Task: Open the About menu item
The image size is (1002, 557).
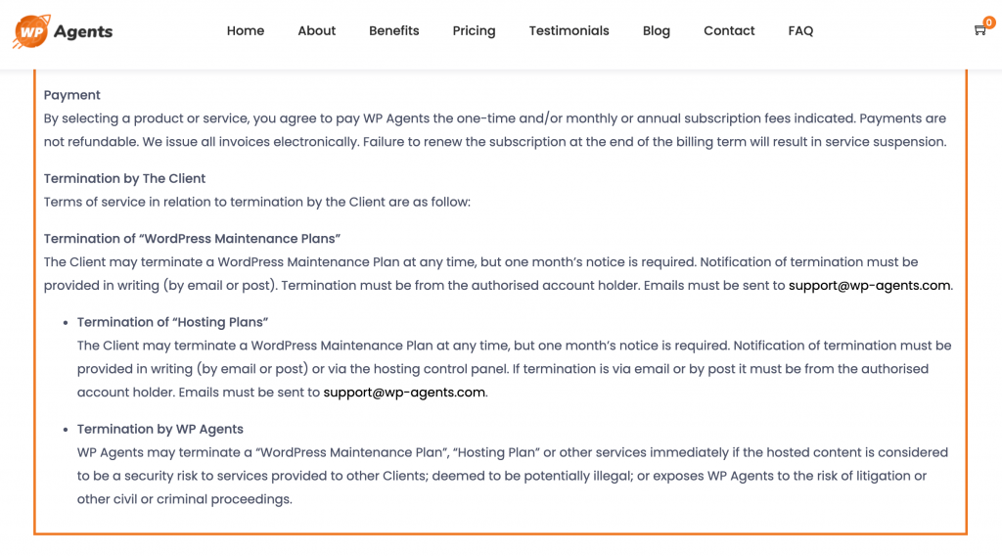Action: point(317,31)
